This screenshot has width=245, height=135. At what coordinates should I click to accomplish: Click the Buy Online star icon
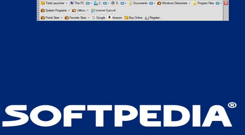click(x=126, y=18)
